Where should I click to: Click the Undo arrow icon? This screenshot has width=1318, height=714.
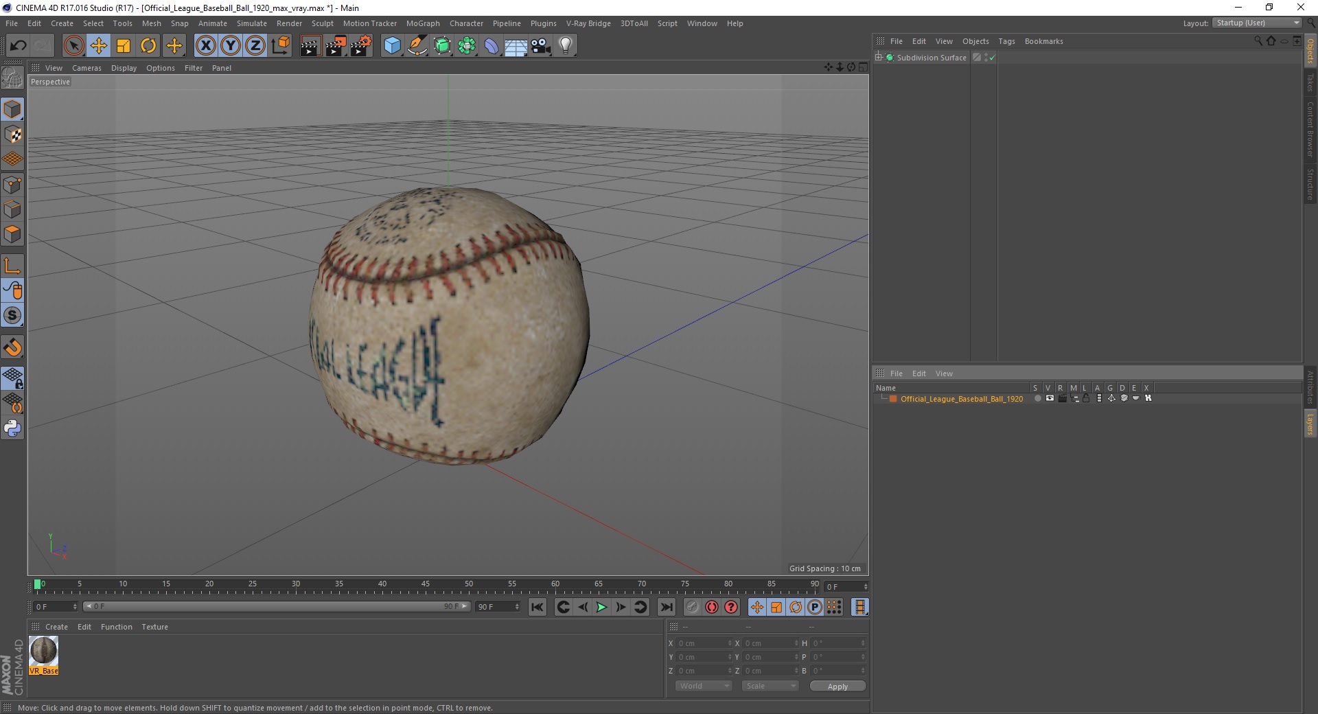[19, 46]
